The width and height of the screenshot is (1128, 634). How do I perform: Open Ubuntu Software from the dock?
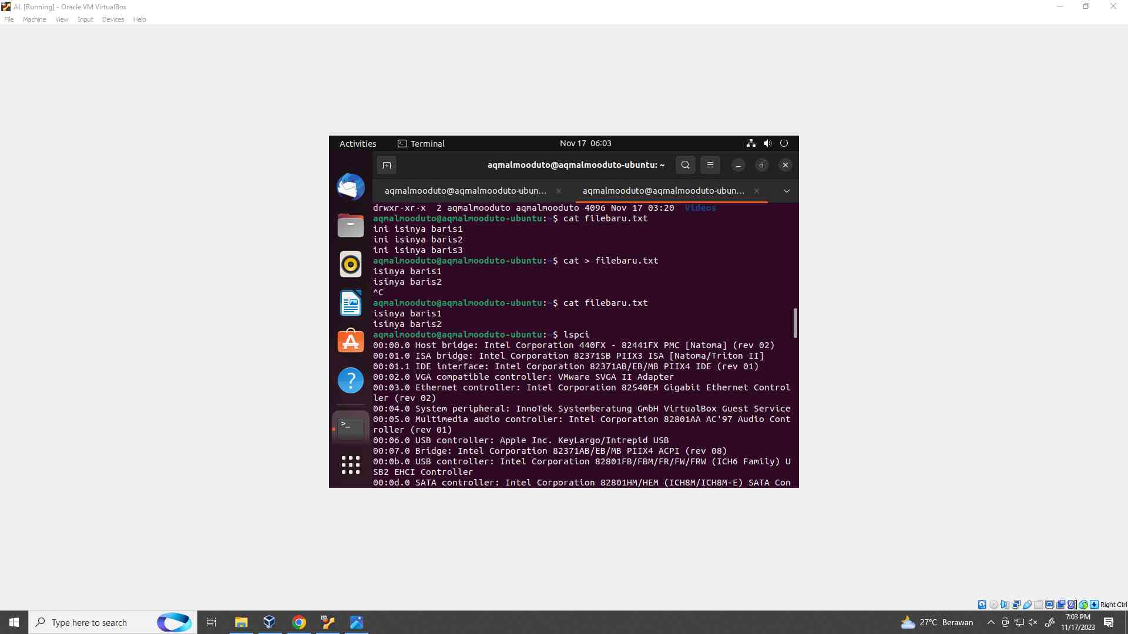point(351,342)
